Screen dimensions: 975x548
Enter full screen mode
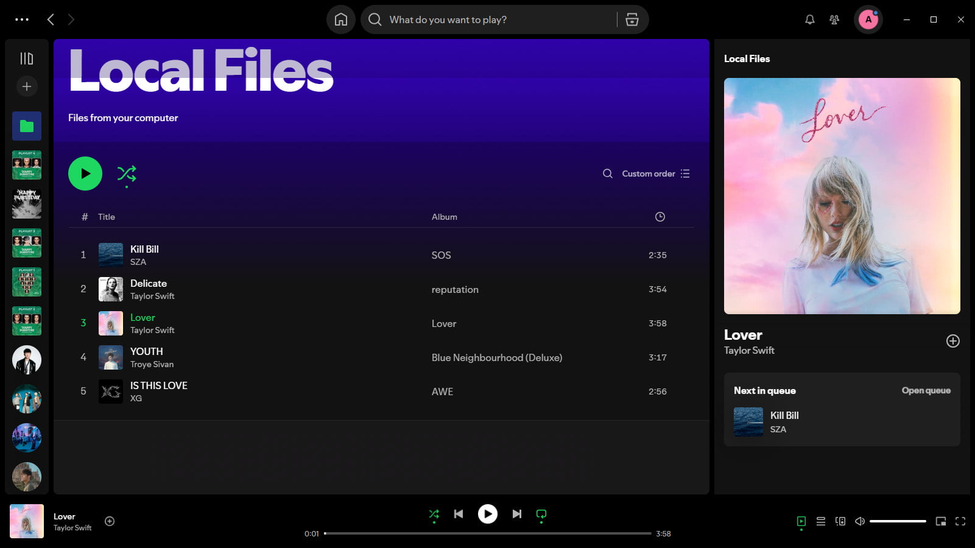coord(960,521)
